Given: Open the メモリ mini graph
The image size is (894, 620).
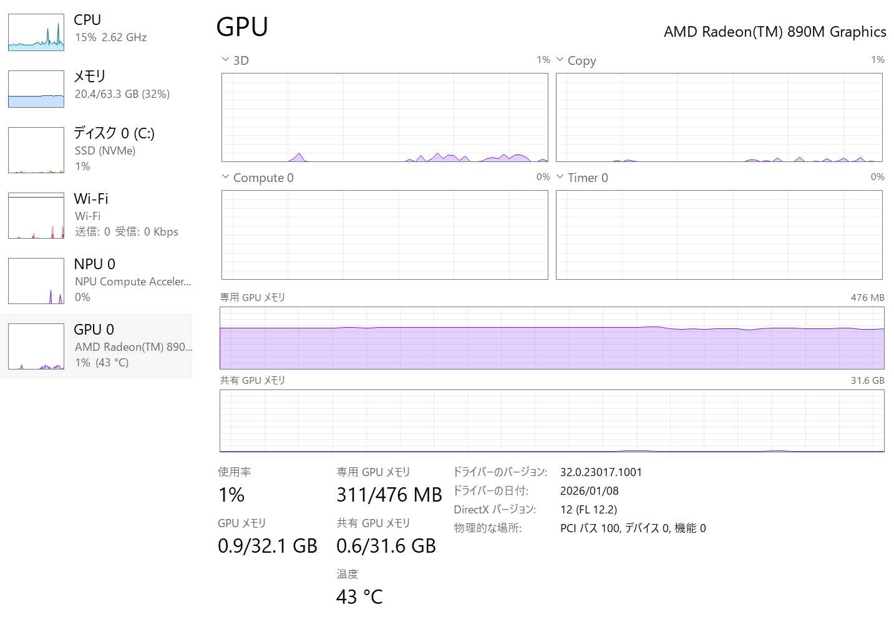Looking at the screenshot, I should pyautogui.click(x=36, y=89).
